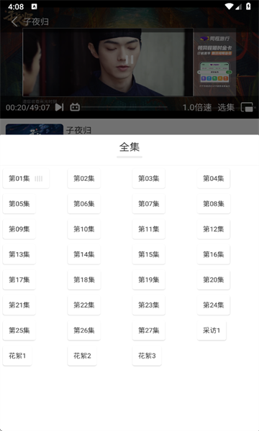
Task: Choose episode 第08集
Action: (x=214, y=204)
